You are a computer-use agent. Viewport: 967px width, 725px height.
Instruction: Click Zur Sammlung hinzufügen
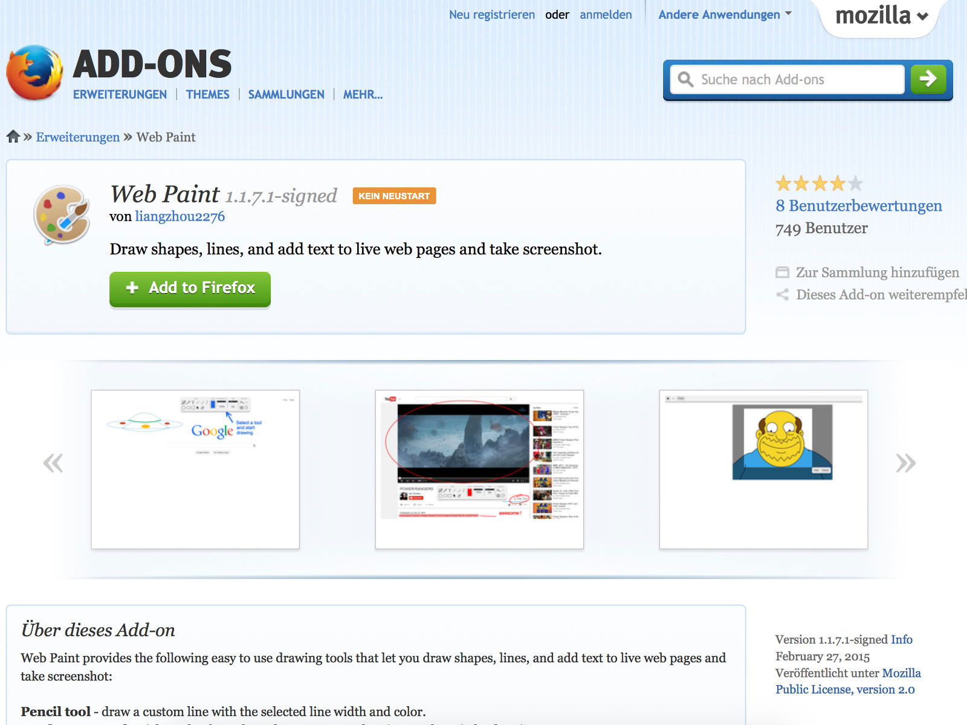tap(877, 272)
